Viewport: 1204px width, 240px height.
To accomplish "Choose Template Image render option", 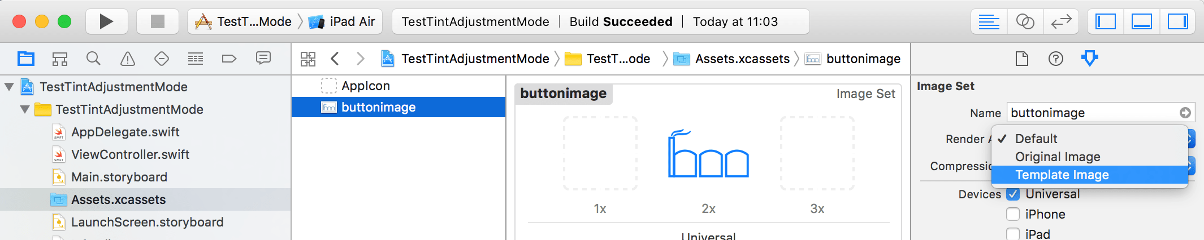I will point(1089,175).
